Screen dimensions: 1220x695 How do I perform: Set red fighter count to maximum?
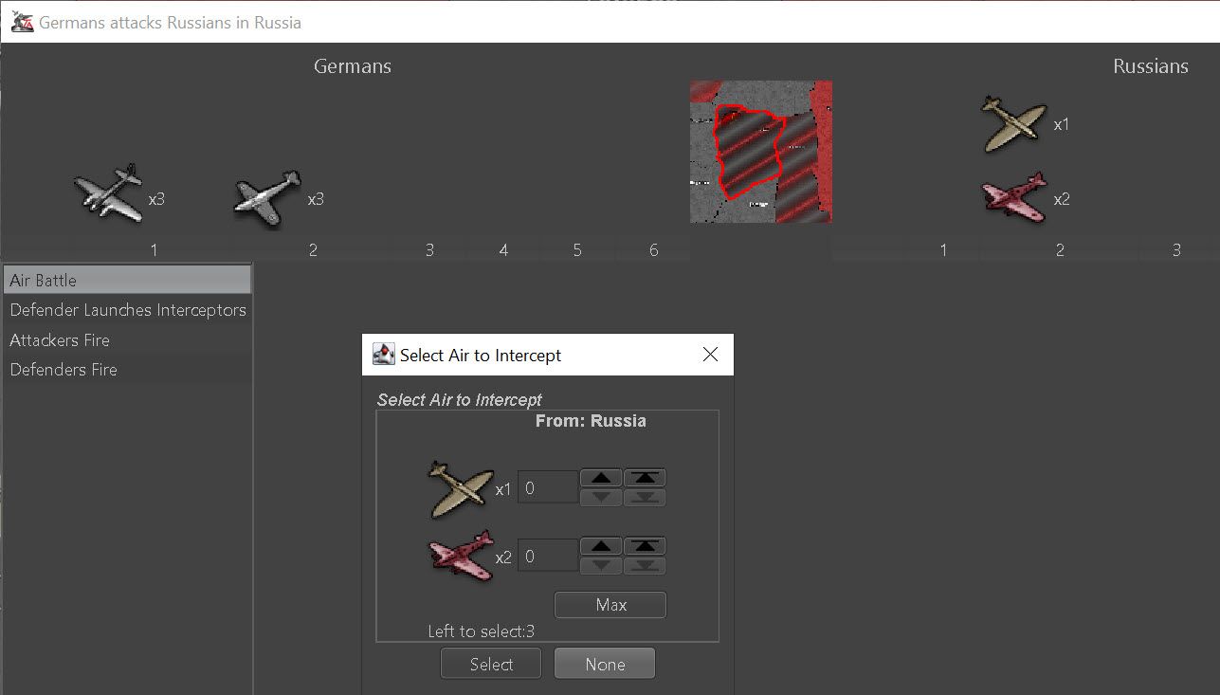pyautogui.click(x=645, y=546)
